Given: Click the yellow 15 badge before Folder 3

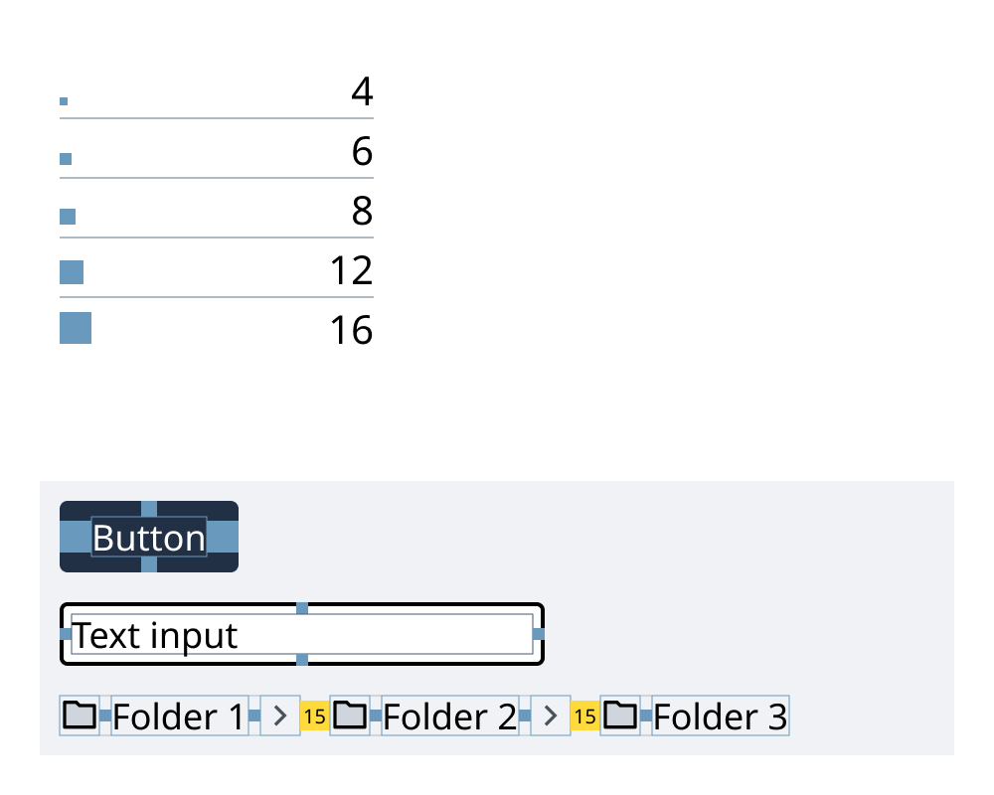Looking at the screenshot, I should coord(584,715).
